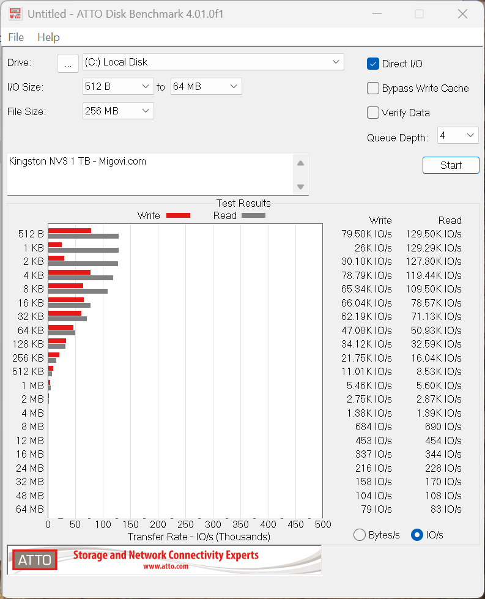Click the gray Read legend swatch
The width and height of the screenshot is (485, 599).
254,215
